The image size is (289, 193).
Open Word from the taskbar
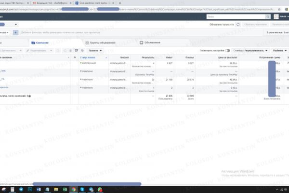click(39, 189)
